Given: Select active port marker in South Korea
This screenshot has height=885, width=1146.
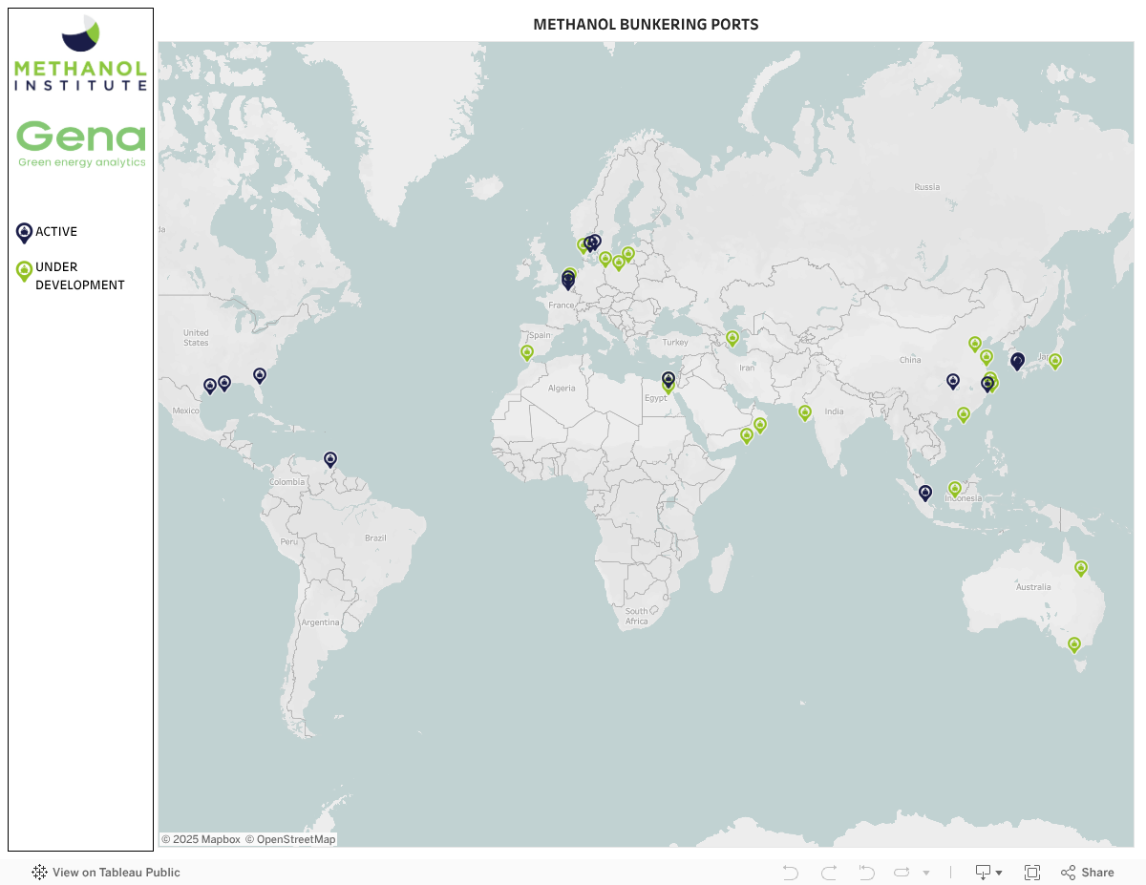Looking at the screenshot, I should pyautogui.click(x=1017, y=361).
